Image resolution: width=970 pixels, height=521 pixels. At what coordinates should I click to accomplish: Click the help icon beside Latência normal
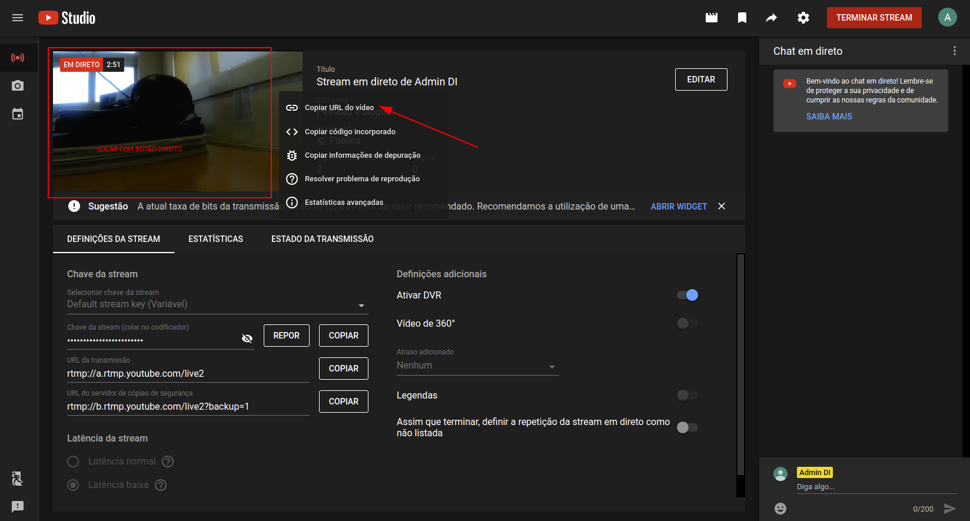tap(168, 462)
